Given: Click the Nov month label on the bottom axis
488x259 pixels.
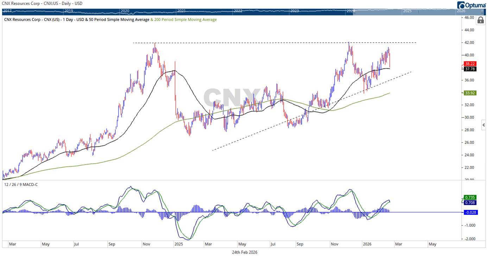Looking at the screenshot, I should pyautogui.click(x=147, y=244).
